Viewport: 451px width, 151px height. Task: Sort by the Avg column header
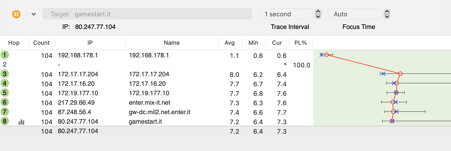click(229, 43)
